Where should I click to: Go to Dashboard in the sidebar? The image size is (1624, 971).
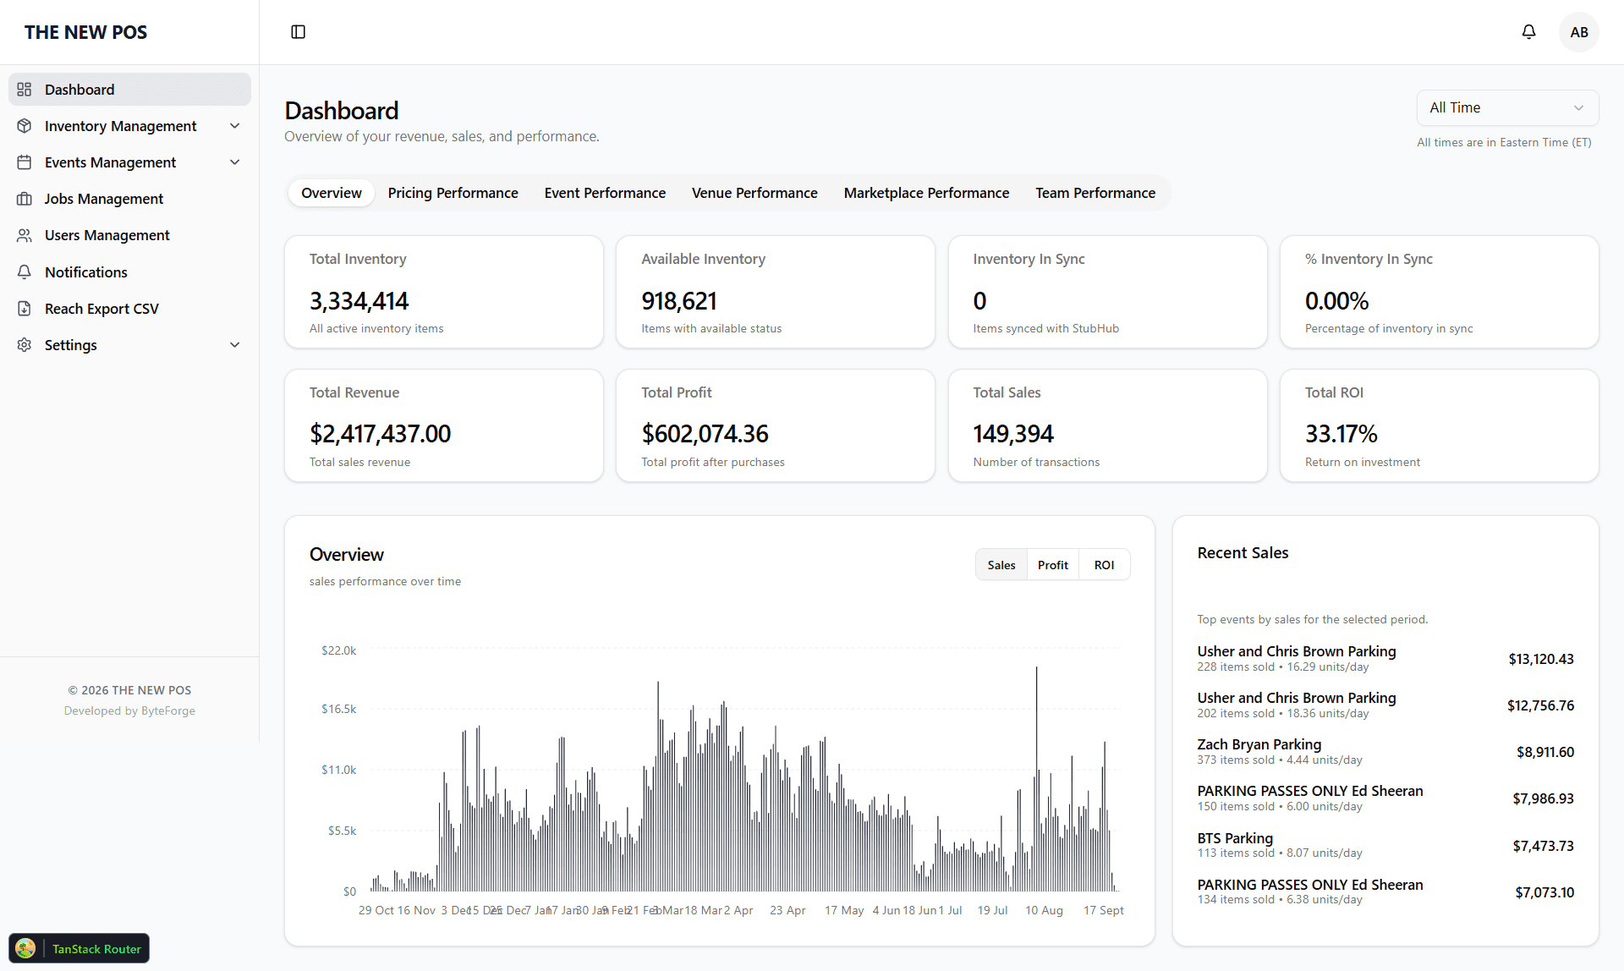[129, 90]
